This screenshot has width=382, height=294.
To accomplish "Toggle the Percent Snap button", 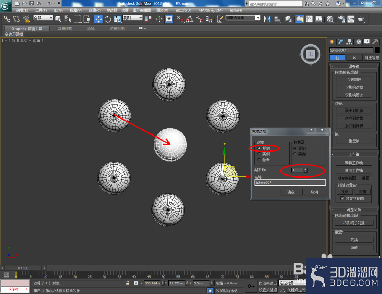I will [199, 19].
